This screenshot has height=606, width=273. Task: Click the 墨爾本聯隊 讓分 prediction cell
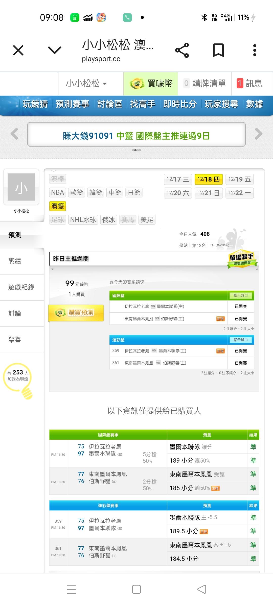(207, 447)
